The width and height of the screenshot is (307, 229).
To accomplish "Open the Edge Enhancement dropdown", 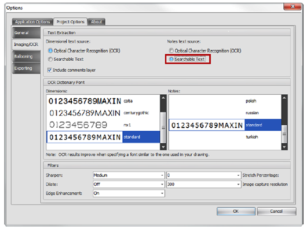I will click(129, 193).
